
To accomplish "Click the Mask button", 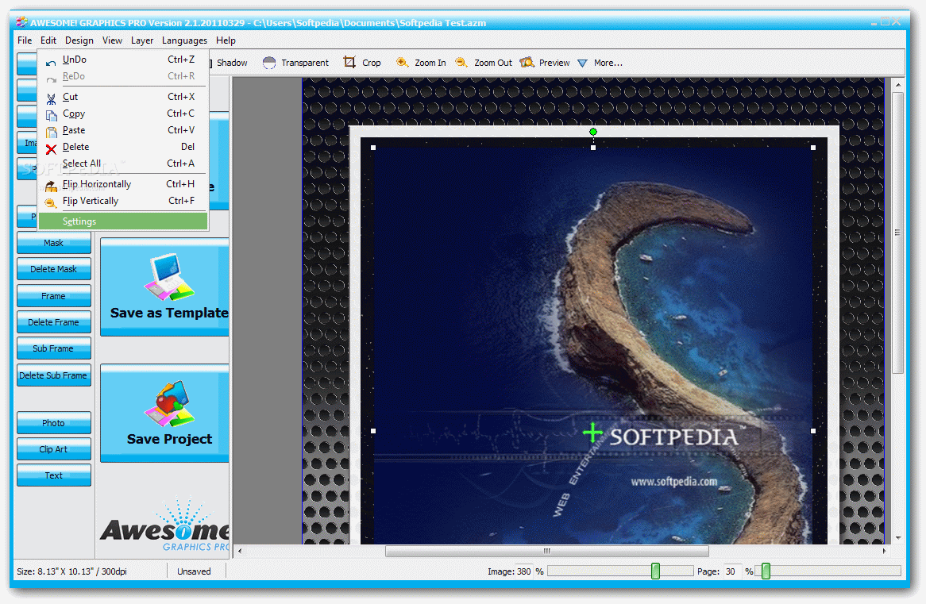I will (54, 243).
